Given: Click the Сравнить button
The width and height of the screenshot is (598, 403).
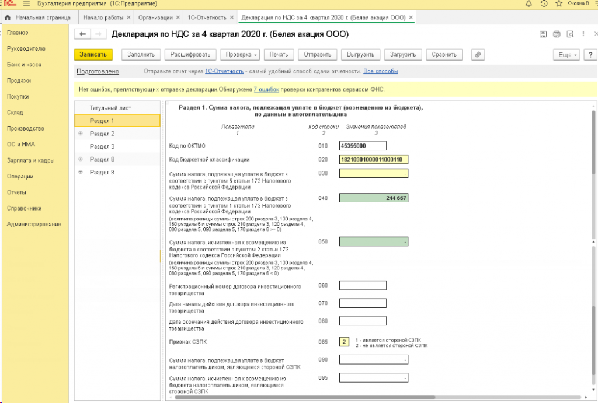Looking at the screenshot, I should coord(444,54).
